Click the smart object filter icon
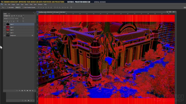This screenshot has width=186, height=104. tap(21, 16)
